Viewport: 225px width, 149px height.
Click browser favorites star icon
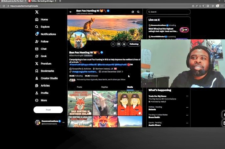200,6
